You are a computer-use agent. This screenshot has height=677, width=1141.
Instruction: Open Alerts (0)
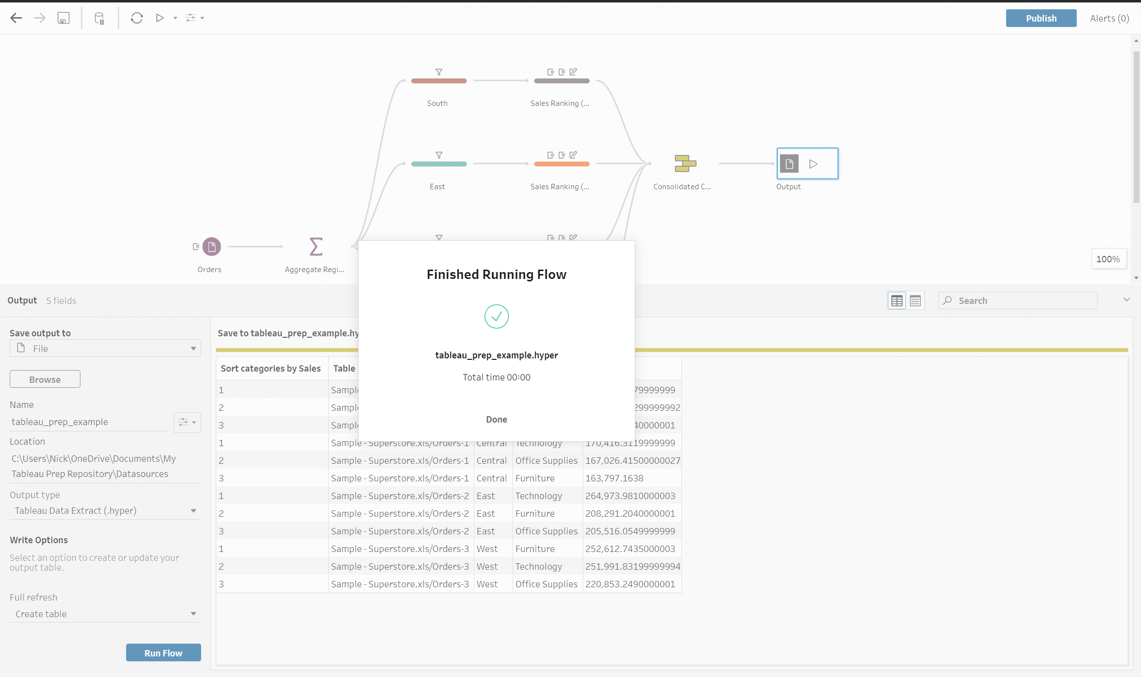click(1110, 18)
